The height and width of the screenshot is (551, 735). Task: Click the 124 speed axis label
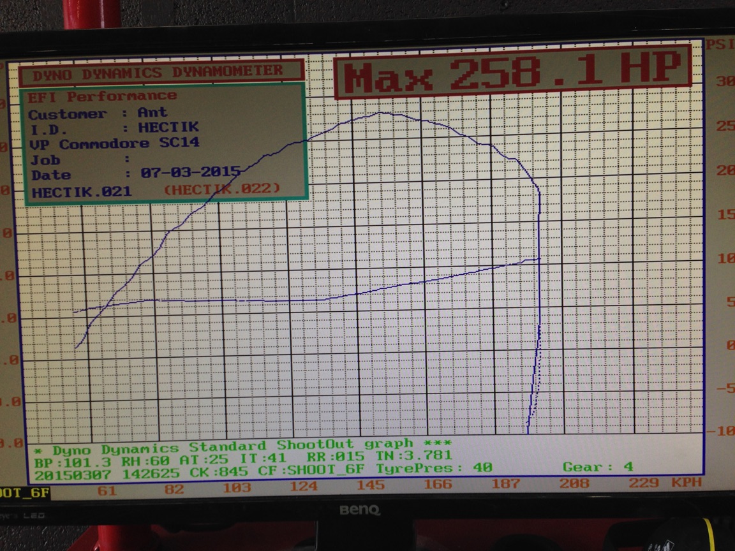(304, 487)
